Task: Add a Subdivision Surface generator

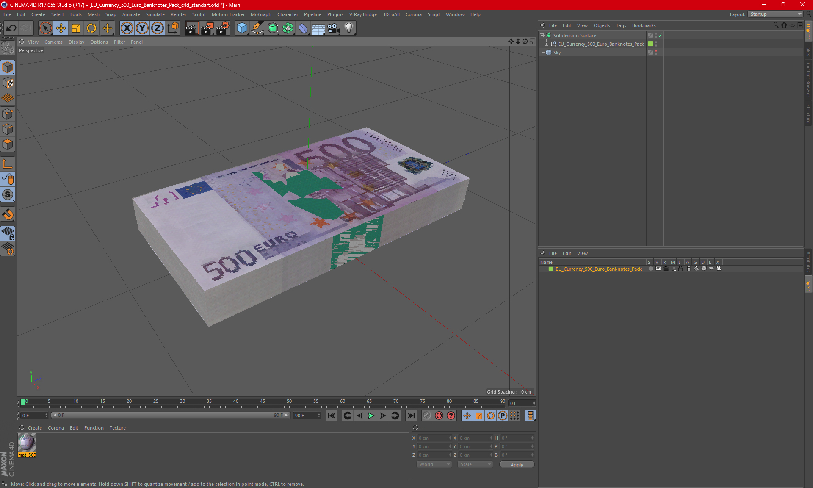Action: click(x=273, y=28)
